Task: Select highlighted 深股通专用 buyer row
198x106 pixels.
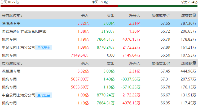Action: 99,23
